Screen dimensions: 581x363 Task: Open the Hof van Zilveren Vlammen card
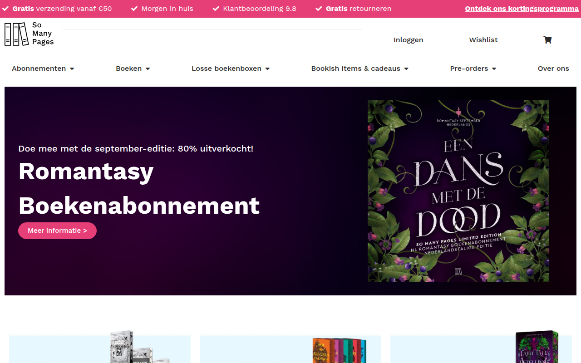pos(290,348)
